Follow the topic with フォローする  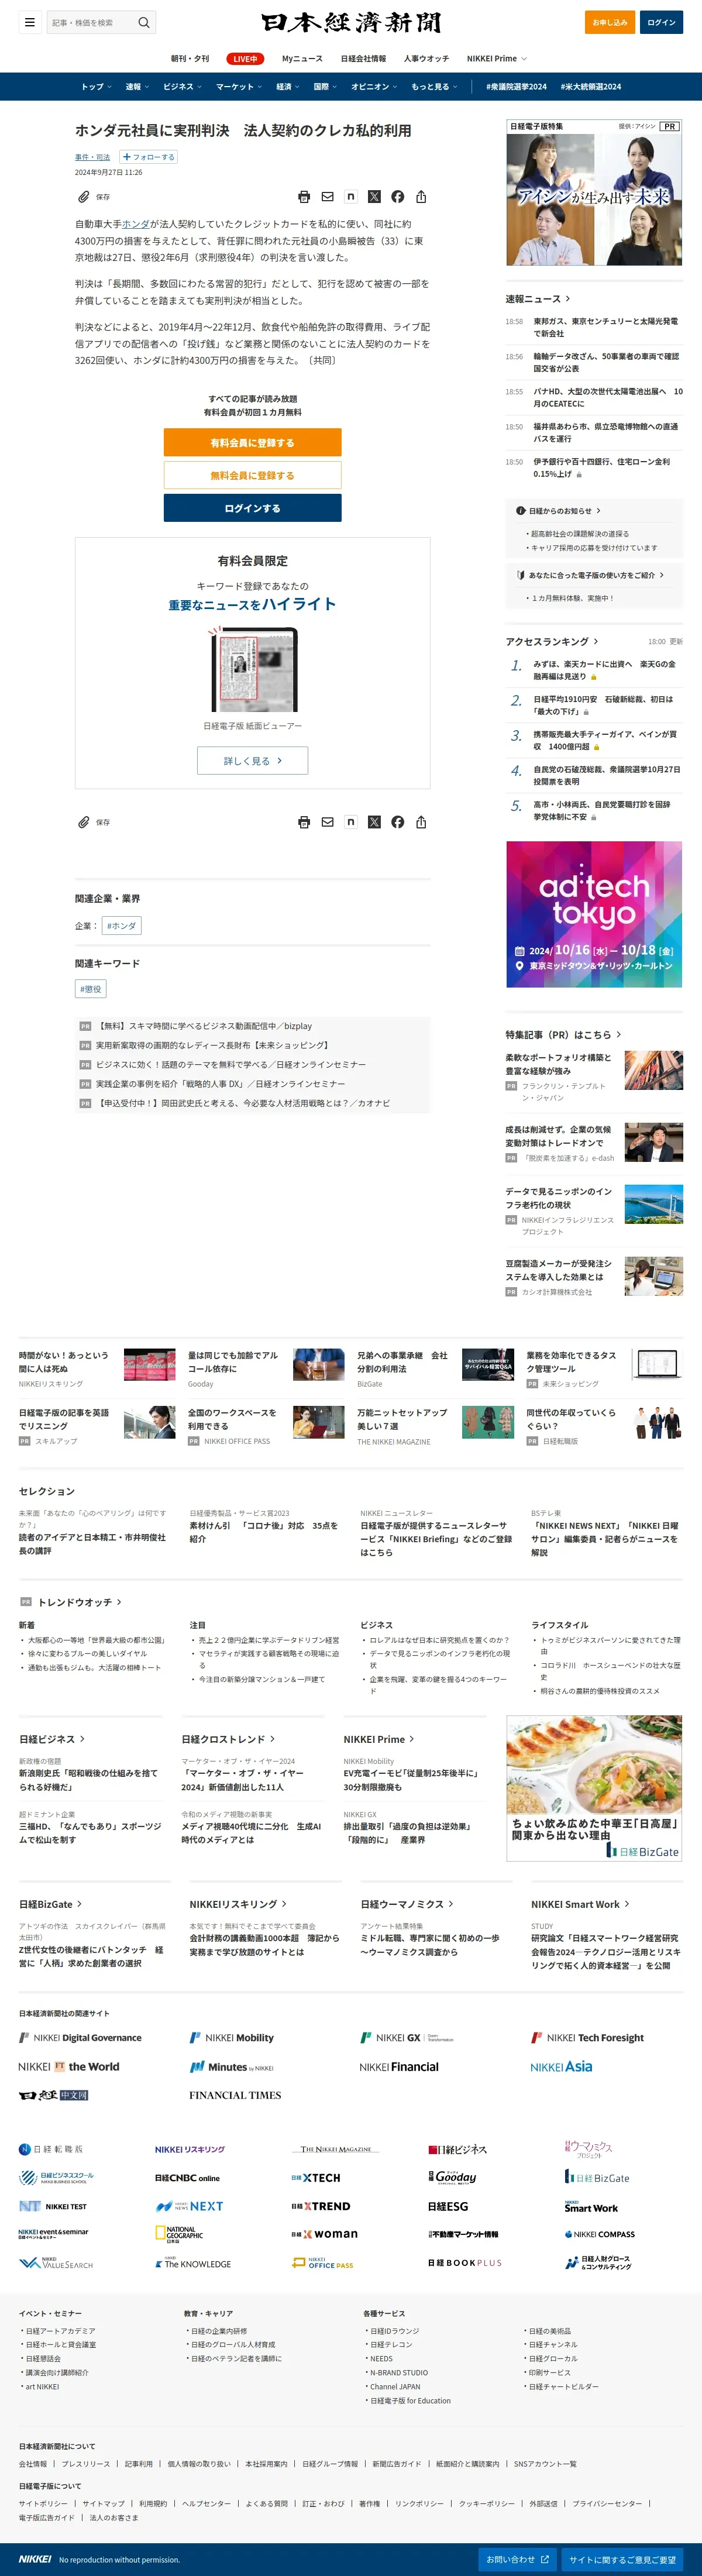click(149, 157)
